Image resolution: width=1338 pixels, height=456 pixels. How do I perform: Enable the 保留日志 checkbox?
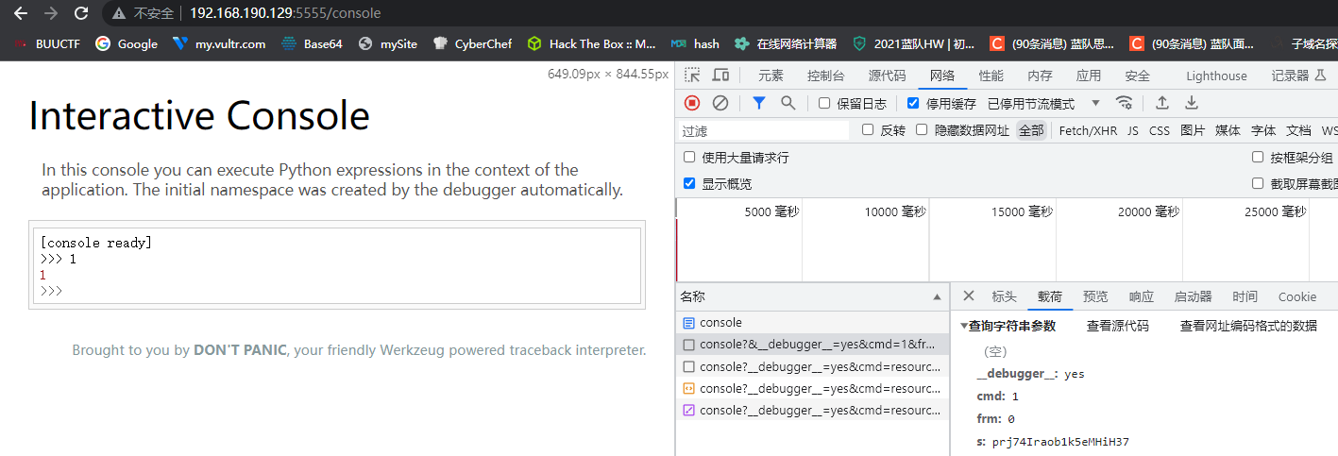click(x=824, y=104)
